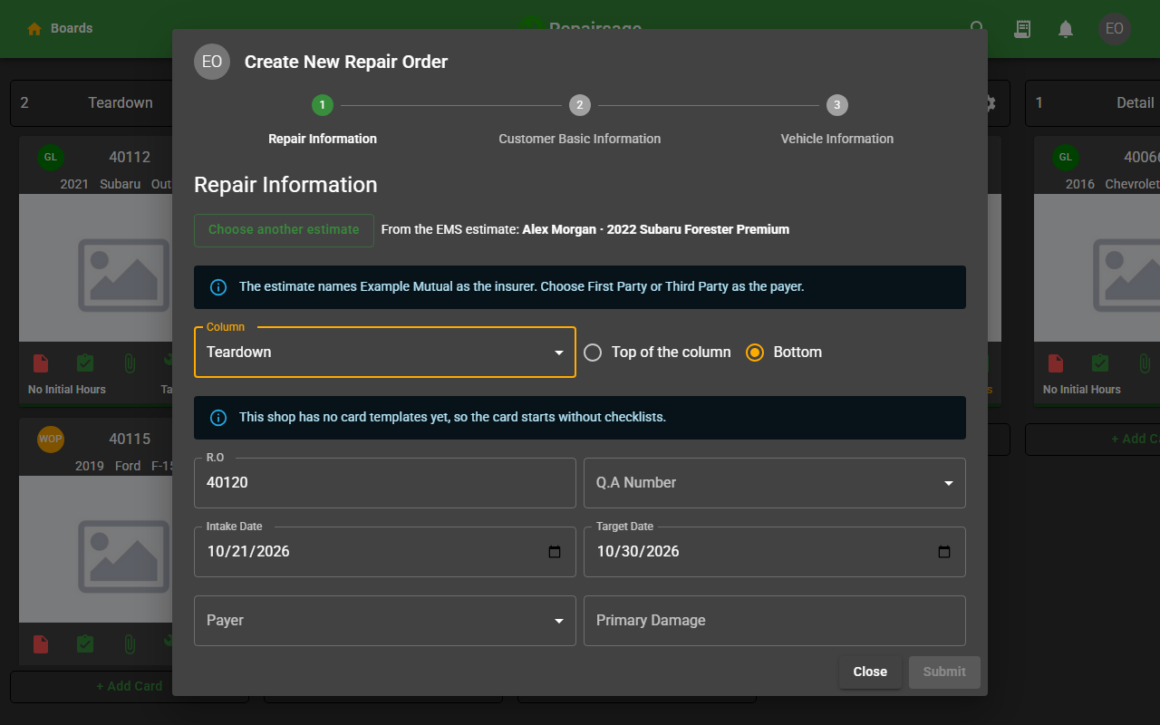Open the receipt document icon in top bar

click(1022, 29)
